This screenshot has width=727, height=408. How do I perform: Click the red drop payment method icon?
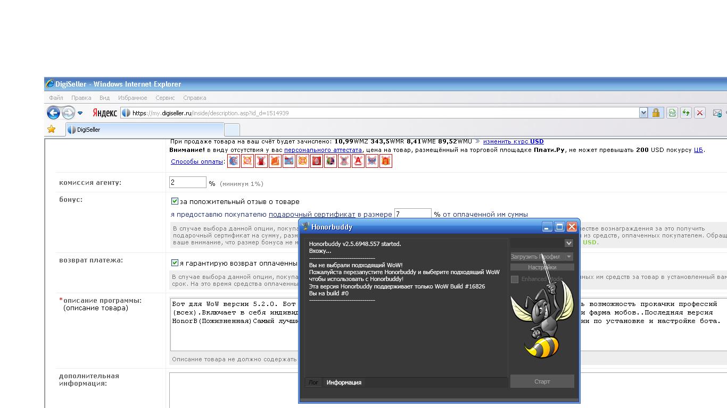(317, 161)
